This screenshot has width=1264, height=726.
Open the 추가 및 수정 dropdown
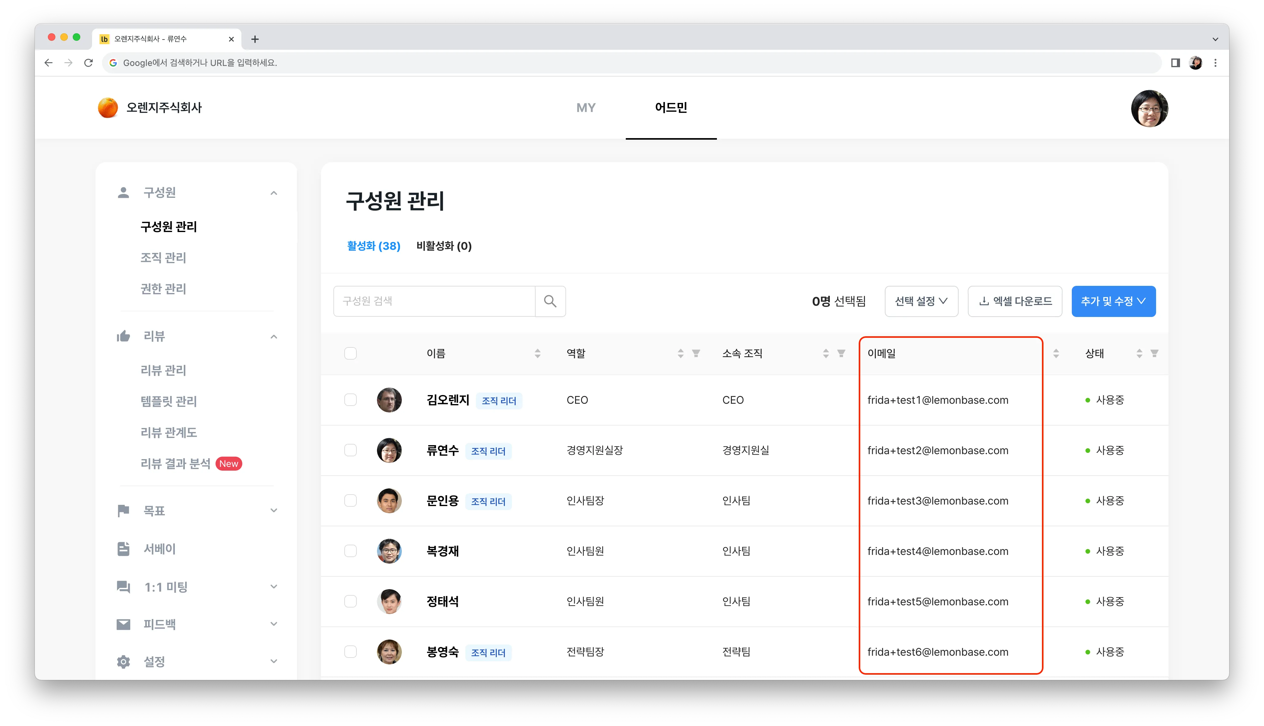[x=1113, y=301]
